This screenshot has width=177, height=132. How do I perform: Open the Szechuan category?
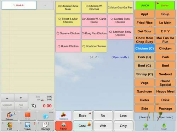pyautogui.click(x=144, y=92)
